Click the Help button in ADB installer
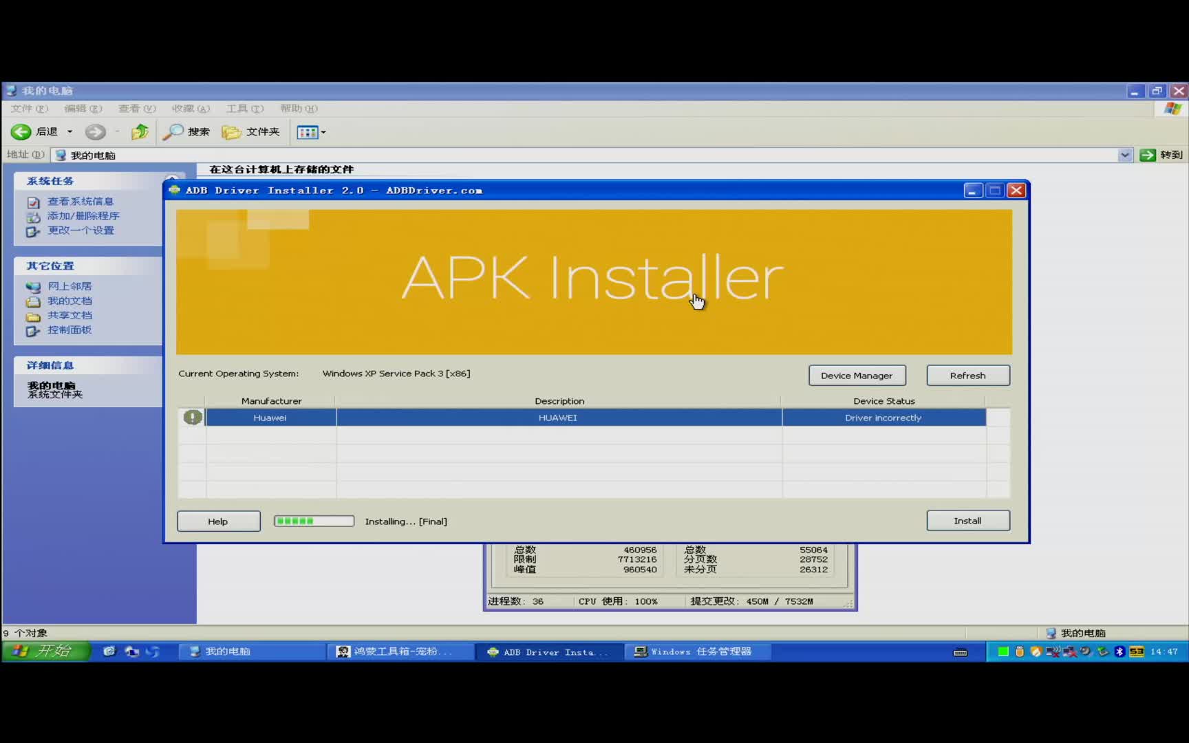1189x743 pixels. pyautogui.click(x=218, y=521)
